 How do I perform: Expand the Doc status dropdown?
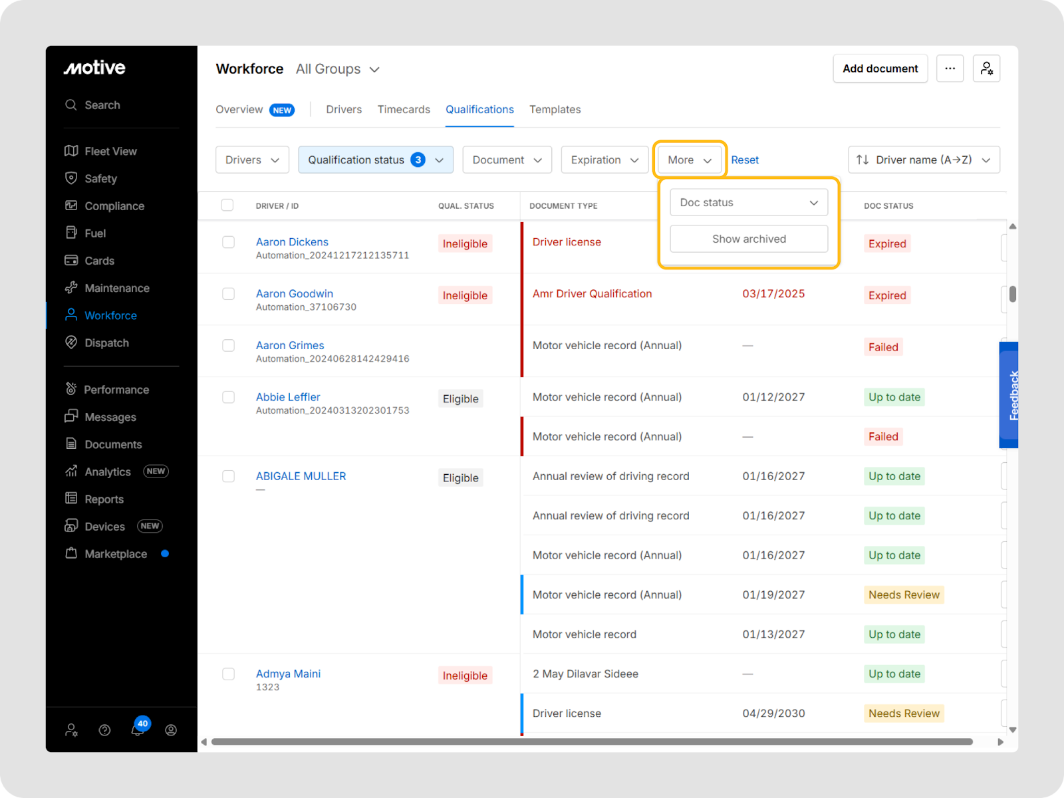[x=749, y=202]
